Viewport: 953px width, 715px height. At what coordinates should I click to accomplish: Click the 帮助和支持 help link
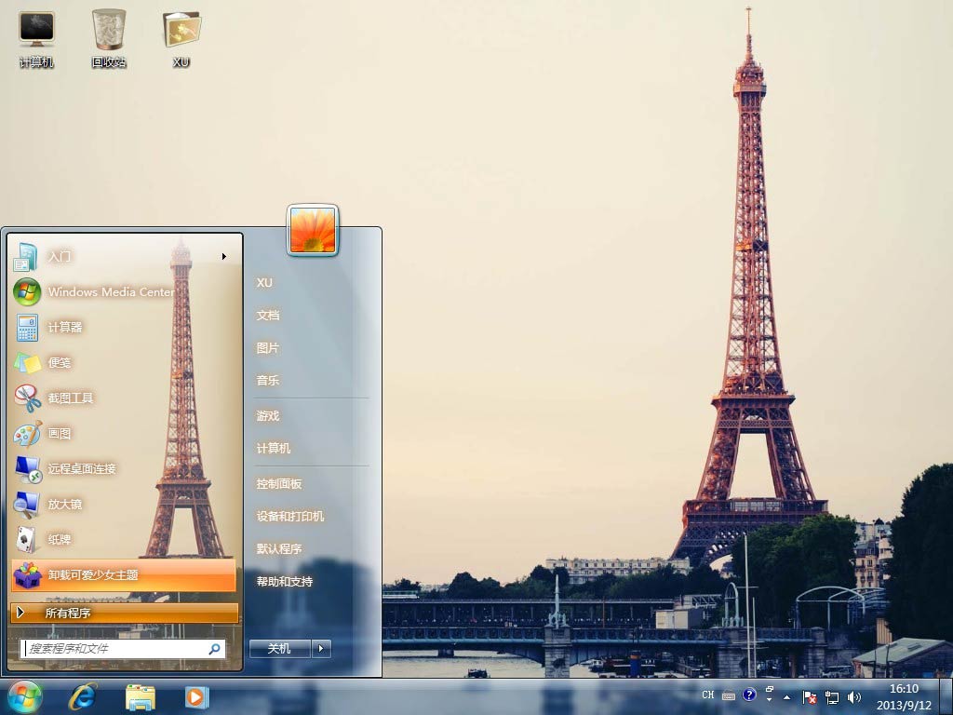click(285, 581)
